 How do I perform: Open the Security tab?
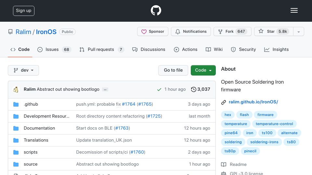click(x=243, y=49)
